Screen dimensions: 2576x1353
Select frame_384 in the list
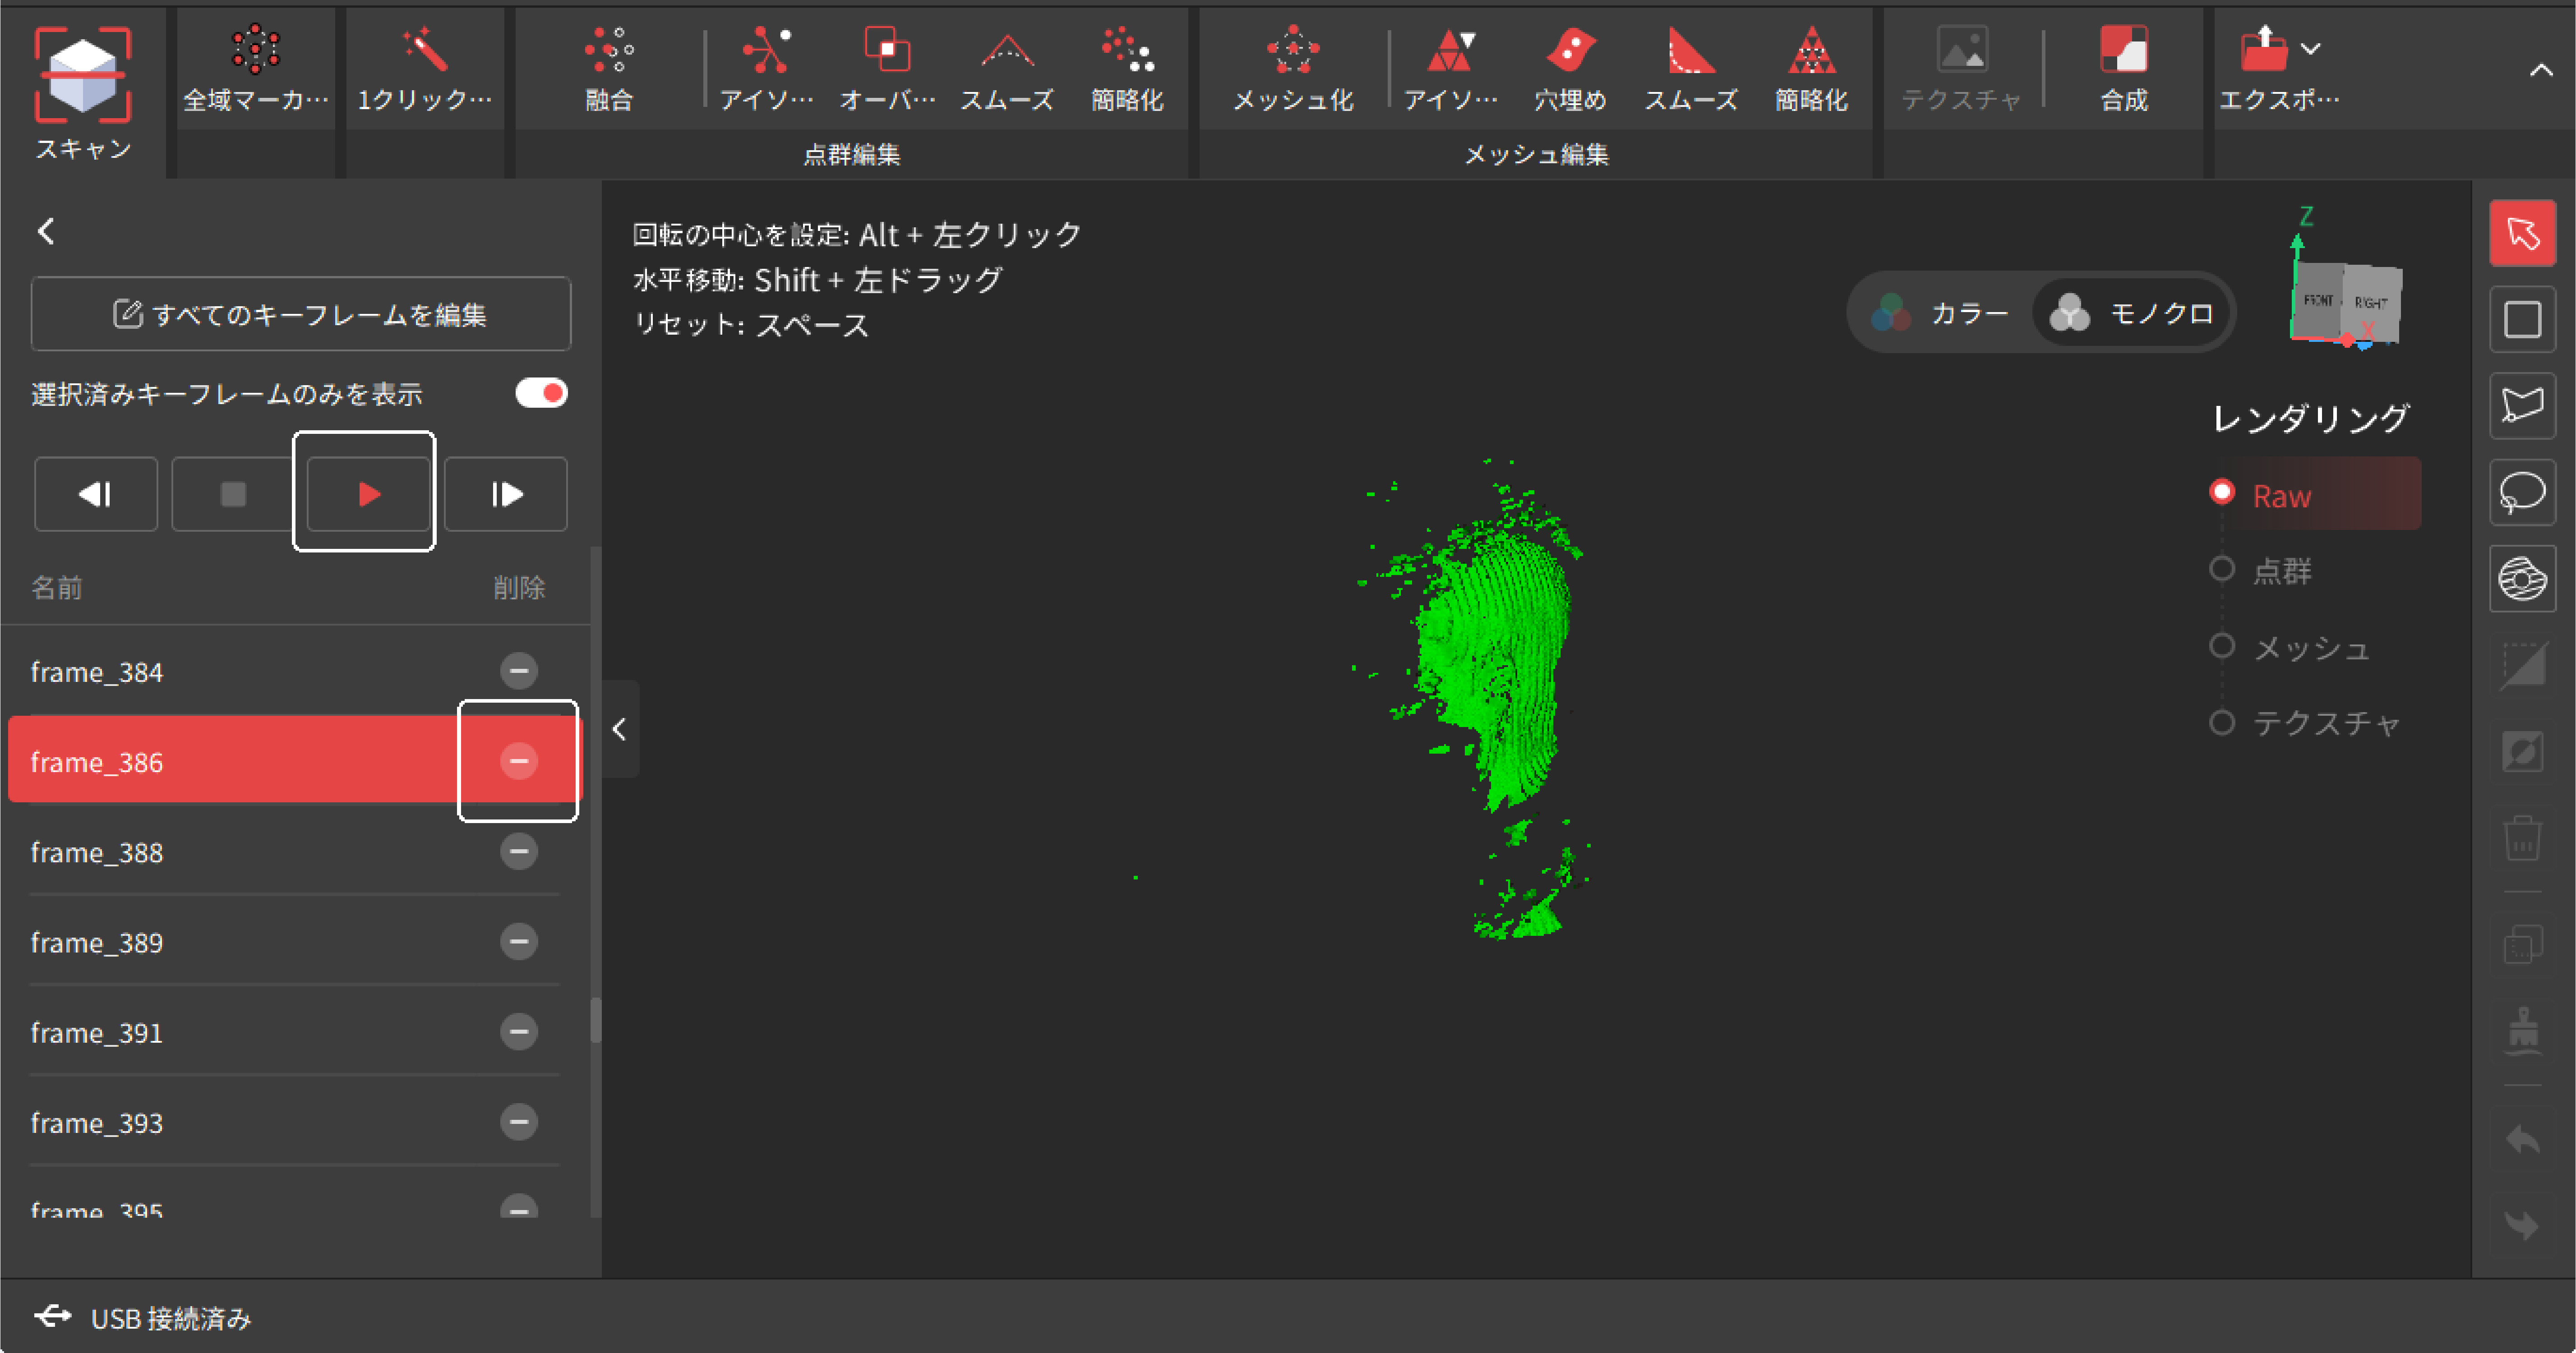[x=295, y=671]
